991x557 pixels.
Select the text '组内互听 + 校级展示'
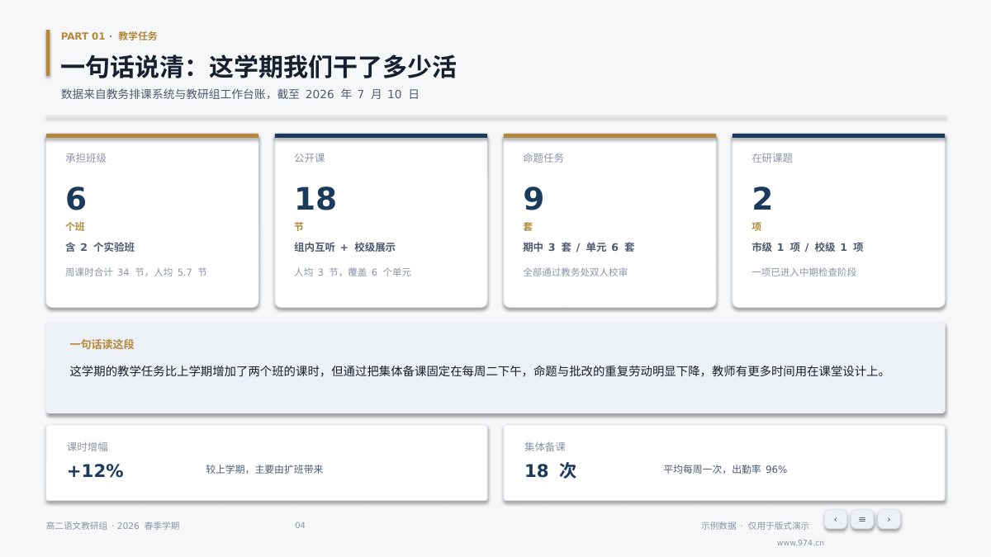(x=344, y=247)
